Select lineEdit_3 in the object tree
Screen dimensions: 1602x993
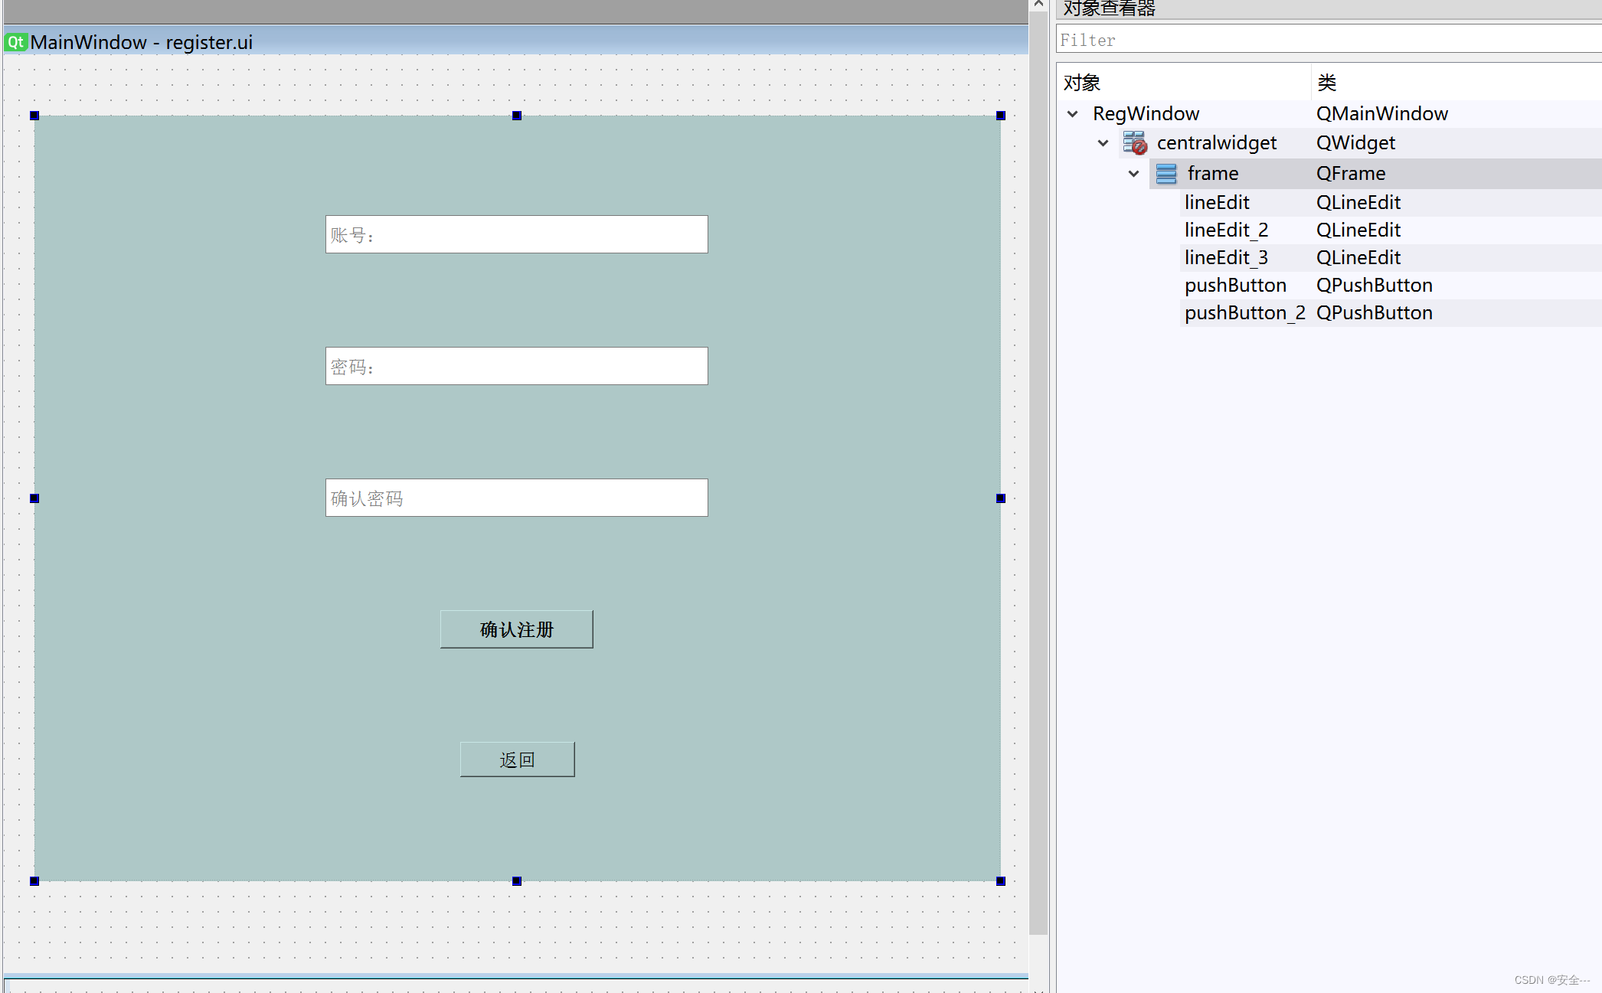click(1226, 258)
